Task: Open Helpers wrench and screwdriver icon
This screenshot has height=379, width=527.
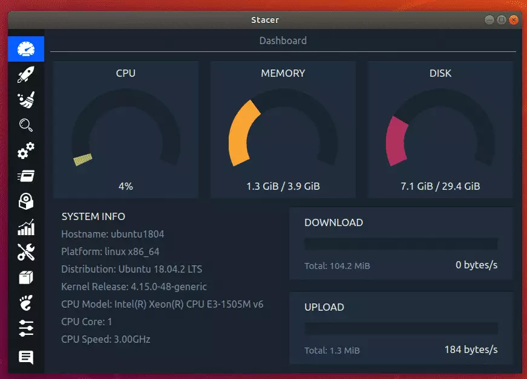Action: (26, 252)
